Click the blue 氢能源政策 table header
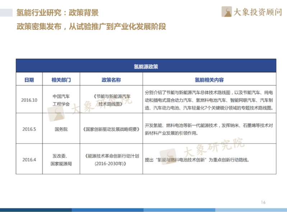 tap(146, 66)
